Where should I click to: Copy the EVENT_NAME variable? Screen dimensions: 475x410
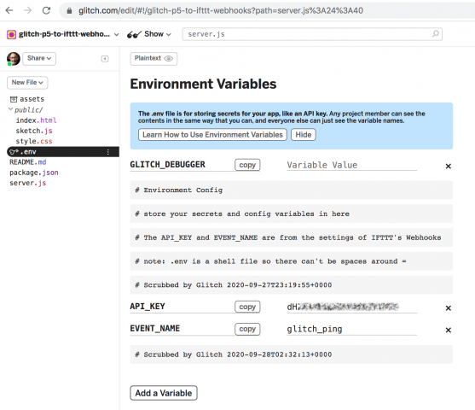tap(247, 329)
